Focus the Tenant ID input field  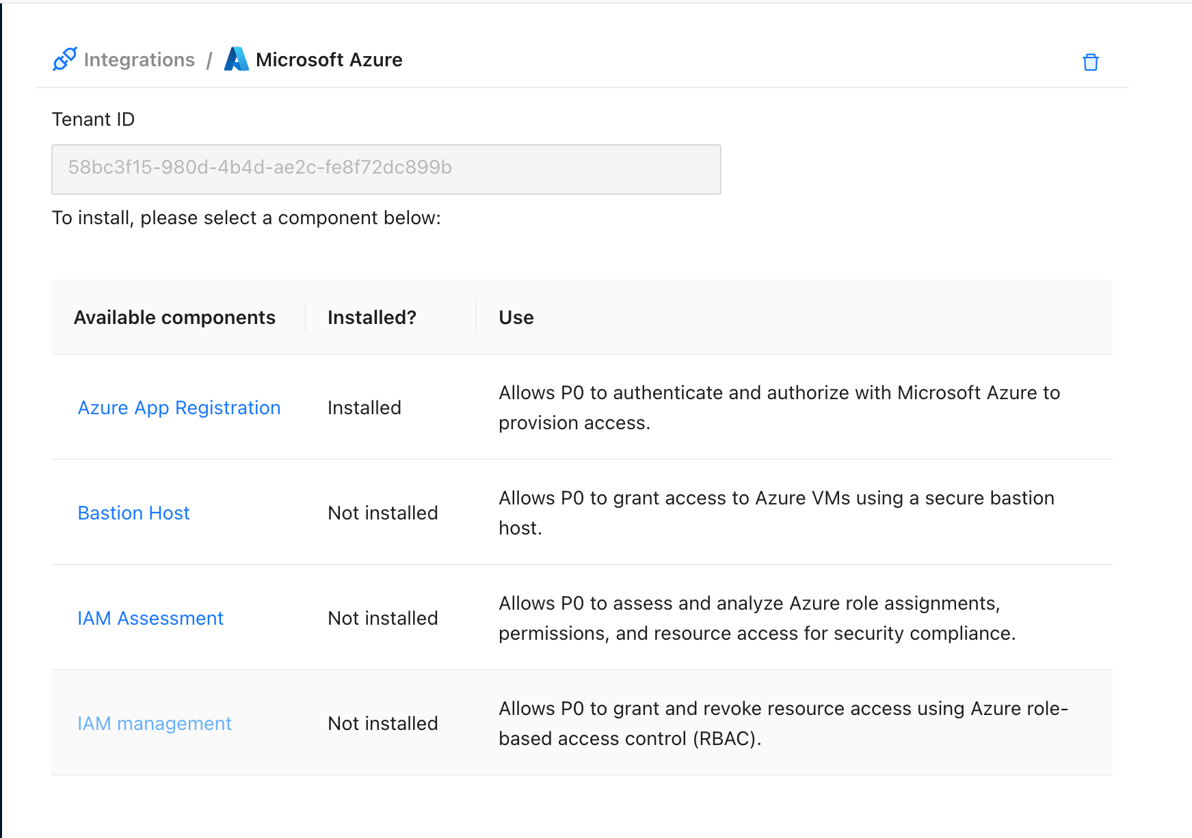[x=386, y=169]
